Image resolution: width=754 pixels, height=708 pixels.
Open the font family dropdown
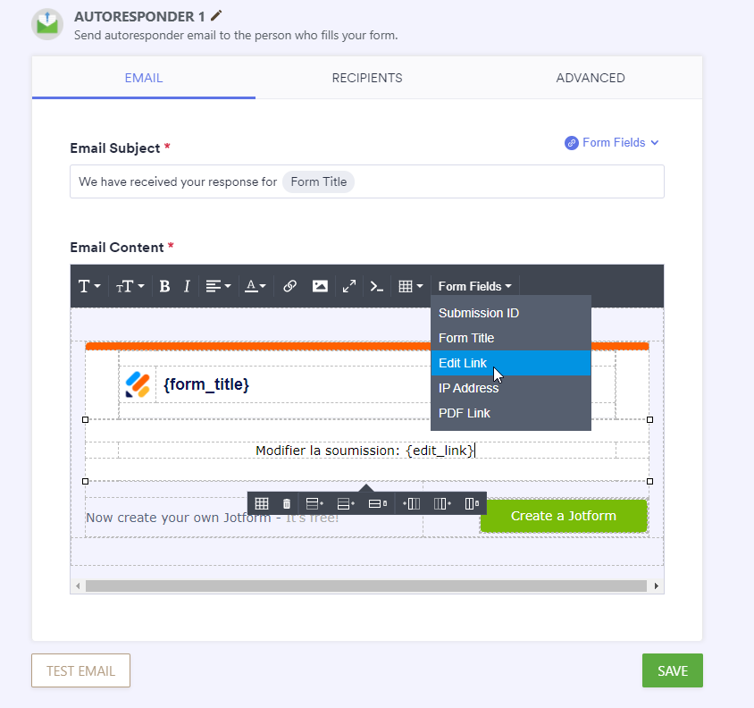[x=89, y=286]
